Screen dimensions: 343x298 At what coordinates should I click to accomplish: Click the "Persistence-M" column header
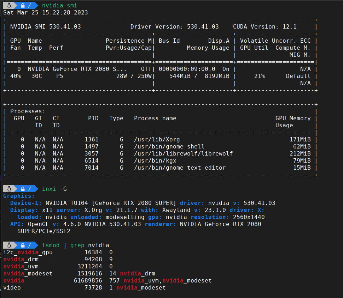129,41
